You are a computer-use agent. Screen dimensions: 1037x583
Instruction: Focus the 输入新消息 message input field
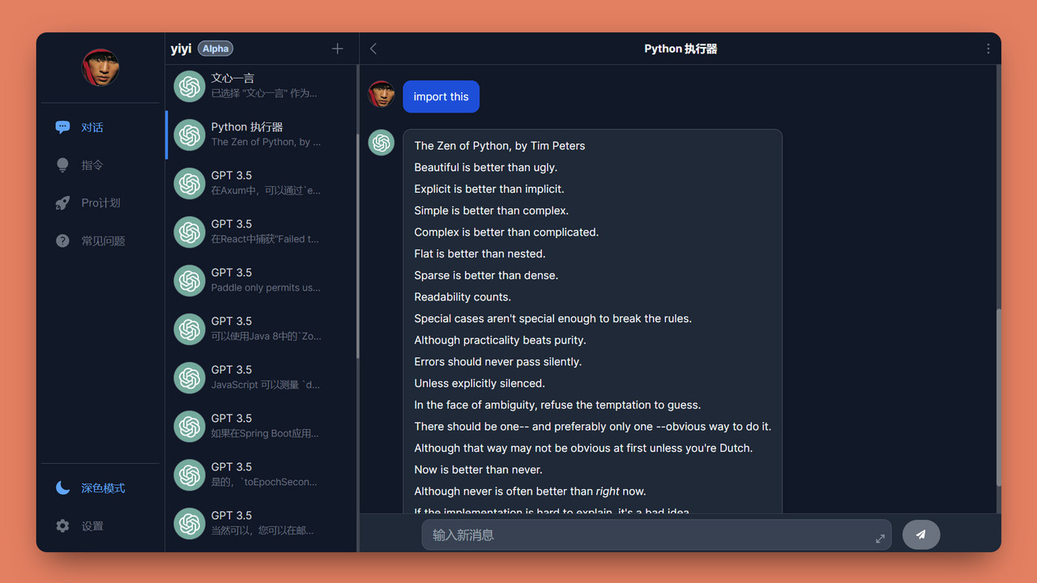(656, 534)
